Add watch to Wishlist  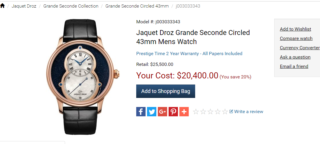[x=295, y=29]
